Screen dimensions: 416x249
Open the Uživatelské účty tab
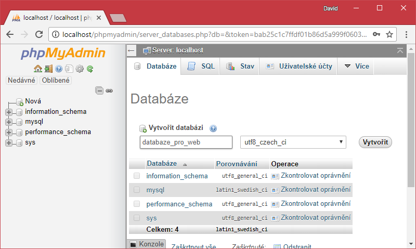point(298,67)
